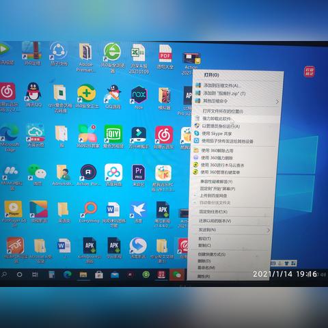This screenshot has height=328, width=328.
Task: Choose 还原以前的版本(V) entry
Action: coord(215,221)
